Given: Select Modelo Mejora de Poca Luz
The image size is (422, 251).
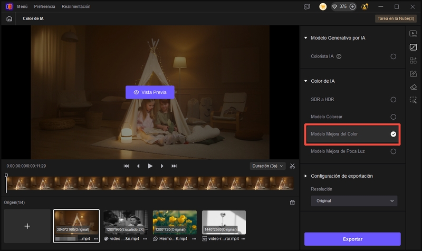Looking at the screenshot, I should 393,151.
